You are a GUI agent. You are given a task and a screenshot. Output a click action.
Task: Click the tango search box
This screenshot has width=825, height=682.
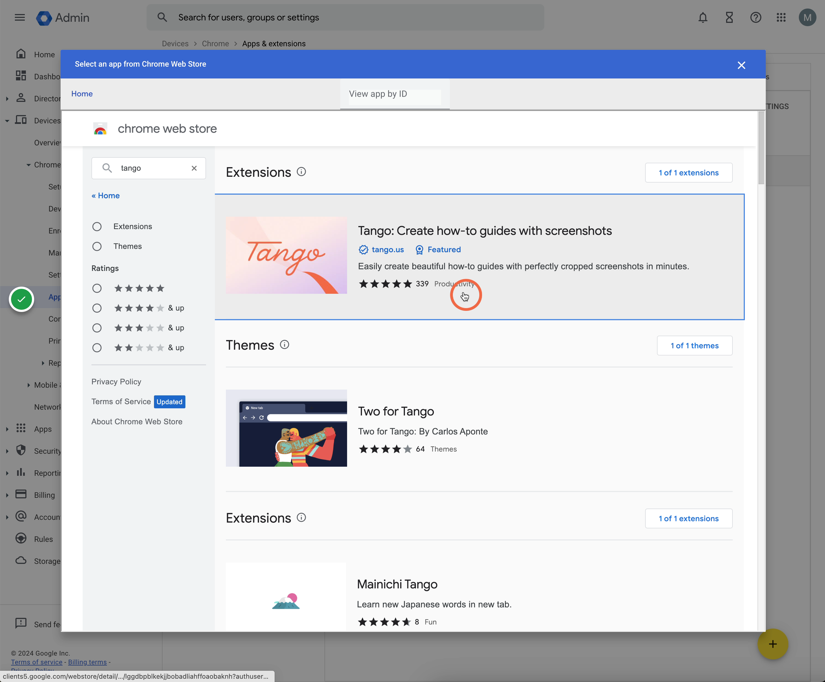point(149,168)
